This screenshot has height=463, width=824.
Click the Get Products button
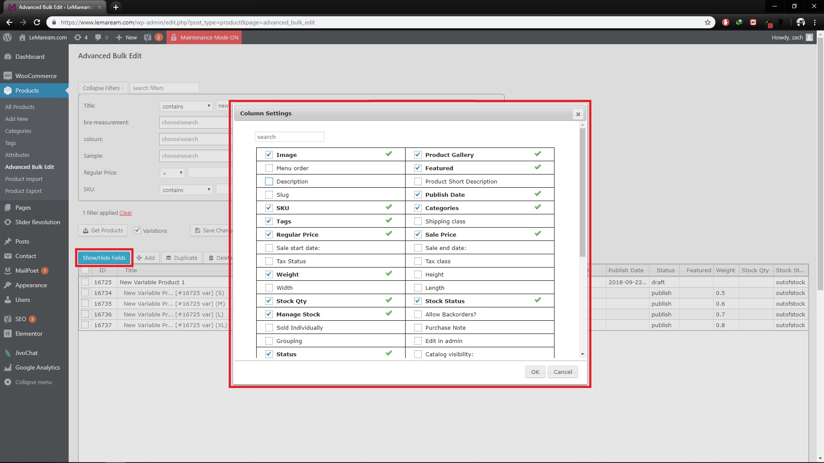click(x=103, y=230)
